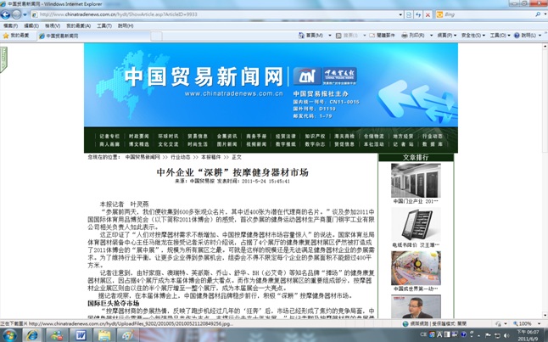The width and height of the screenshot is (548, 342).
Task: Open the 记者专栏 navigation link
Action: coord(109,136)
